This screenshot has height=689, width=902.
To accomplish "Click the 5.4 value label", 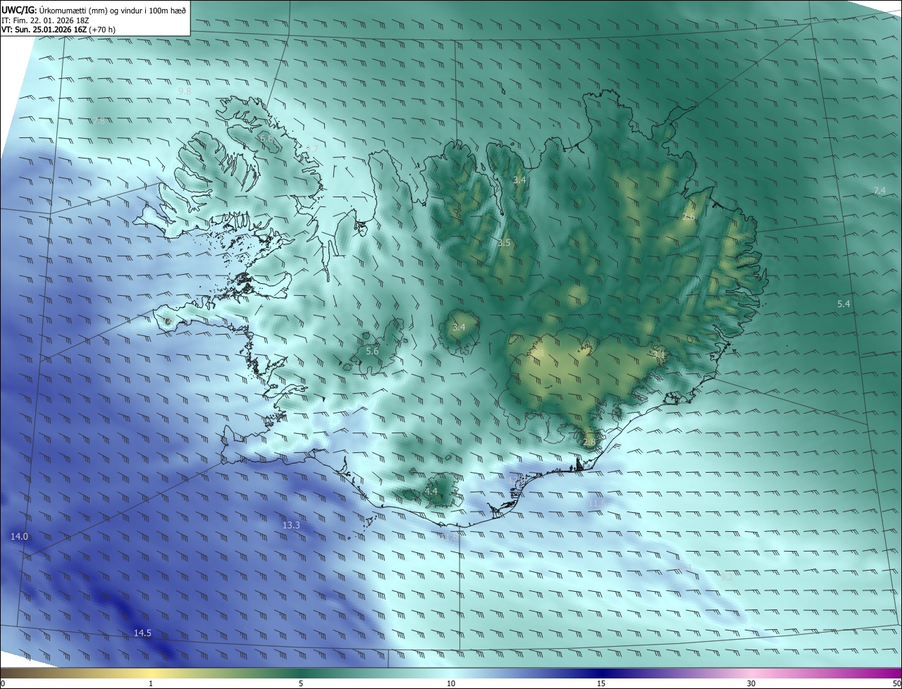I will coord(844,304).
